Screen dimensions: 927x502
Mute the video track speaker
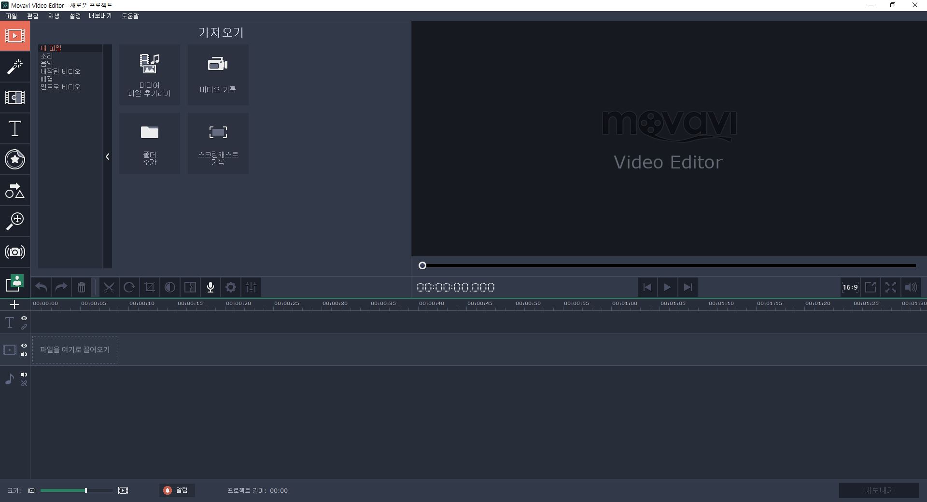pos(24,354)
